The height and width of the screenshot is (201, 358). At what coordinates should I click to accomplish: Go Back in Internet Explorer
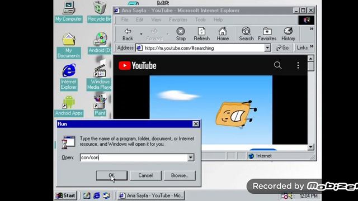[x=128, y=34]
